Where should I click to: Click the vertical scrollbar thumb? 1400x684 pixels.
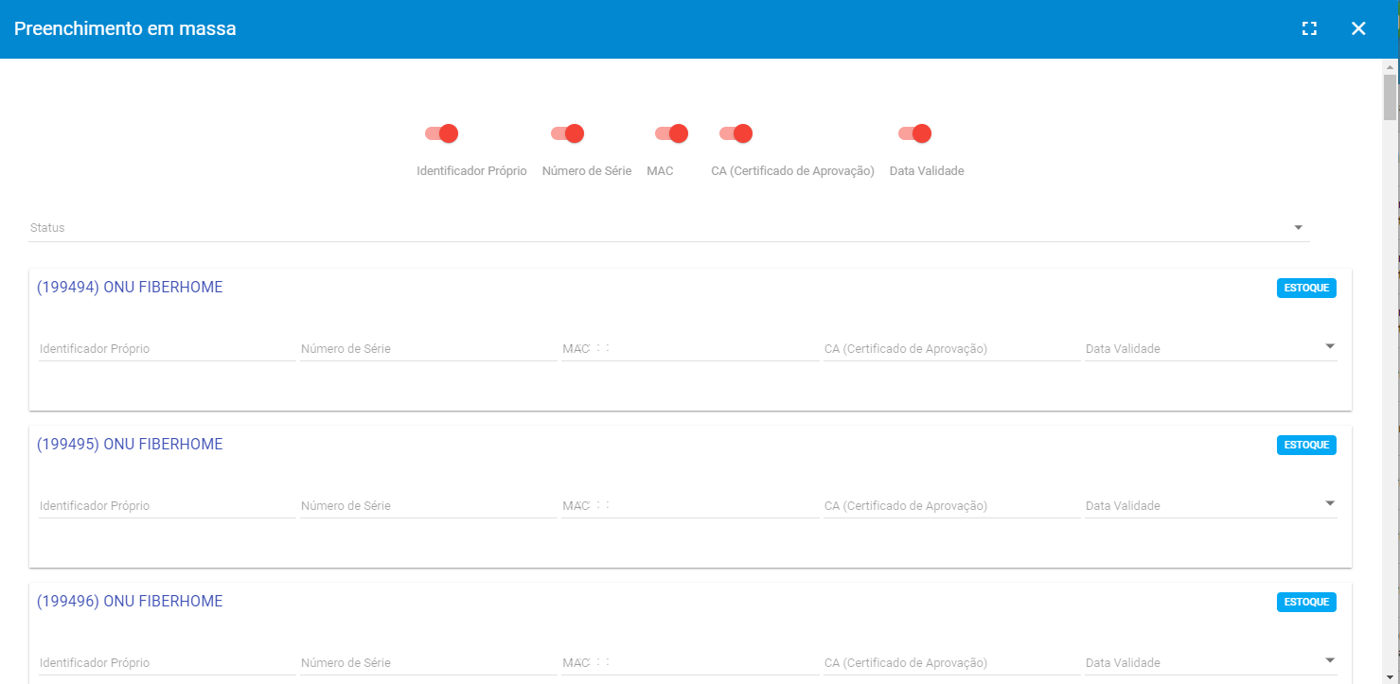1390,96
